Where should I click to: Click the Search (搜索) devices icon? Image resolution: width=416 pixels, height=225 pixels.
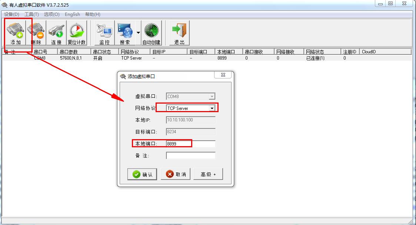coord(125,33)
